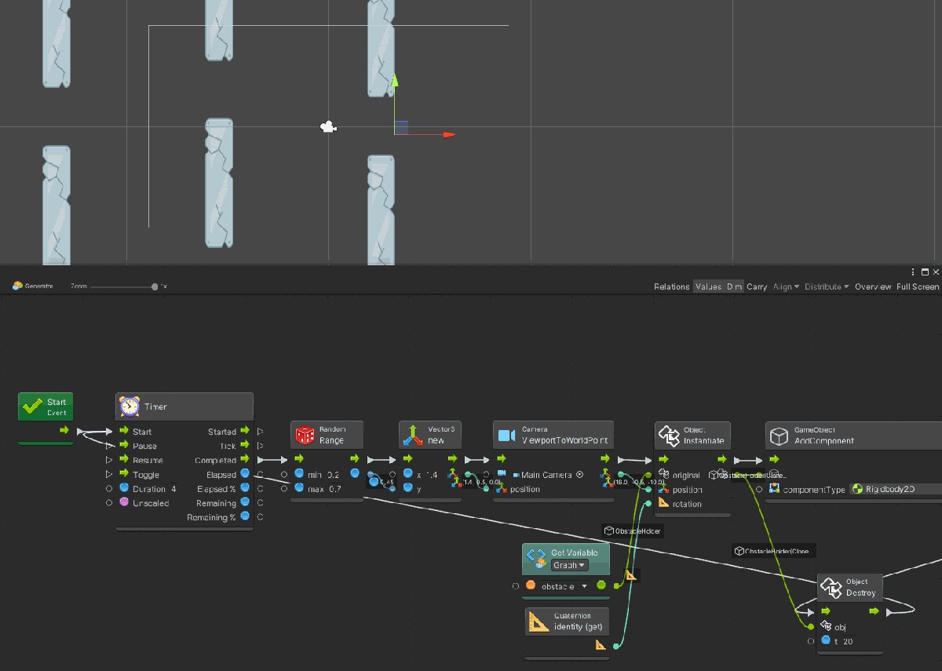Toggle the Carry option
The height and width of the screenshot is (671, 942).
coord(757,286)
